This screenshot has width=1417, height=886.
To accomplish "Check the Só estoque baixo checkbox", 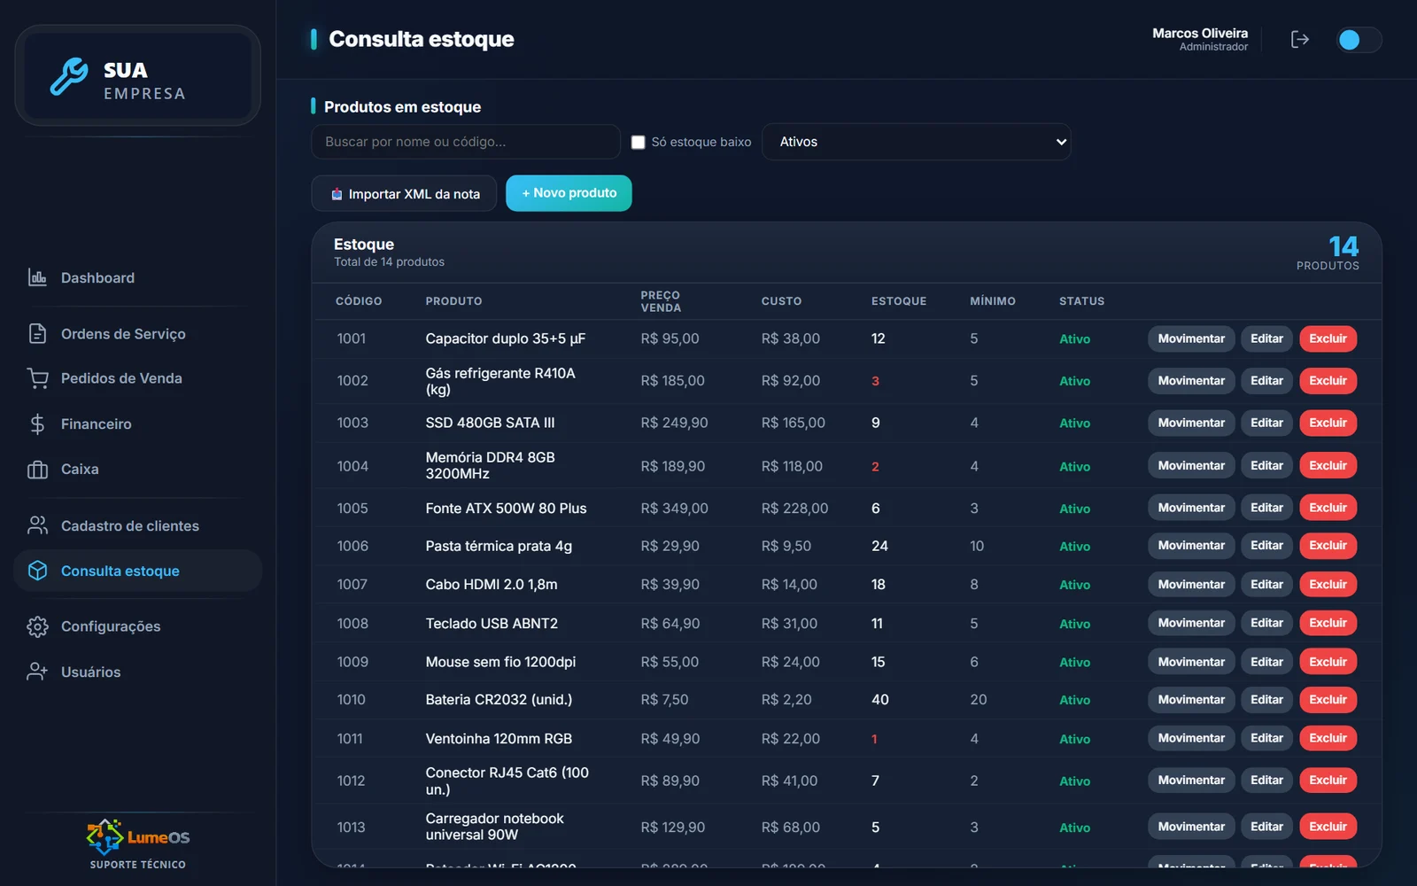I will [638, 142].
